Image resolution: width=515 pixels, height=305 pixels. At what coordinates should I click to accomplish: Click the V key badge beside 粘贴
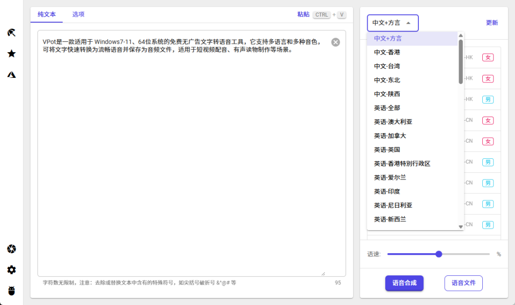pyautogui.click(x=341, y=15)
